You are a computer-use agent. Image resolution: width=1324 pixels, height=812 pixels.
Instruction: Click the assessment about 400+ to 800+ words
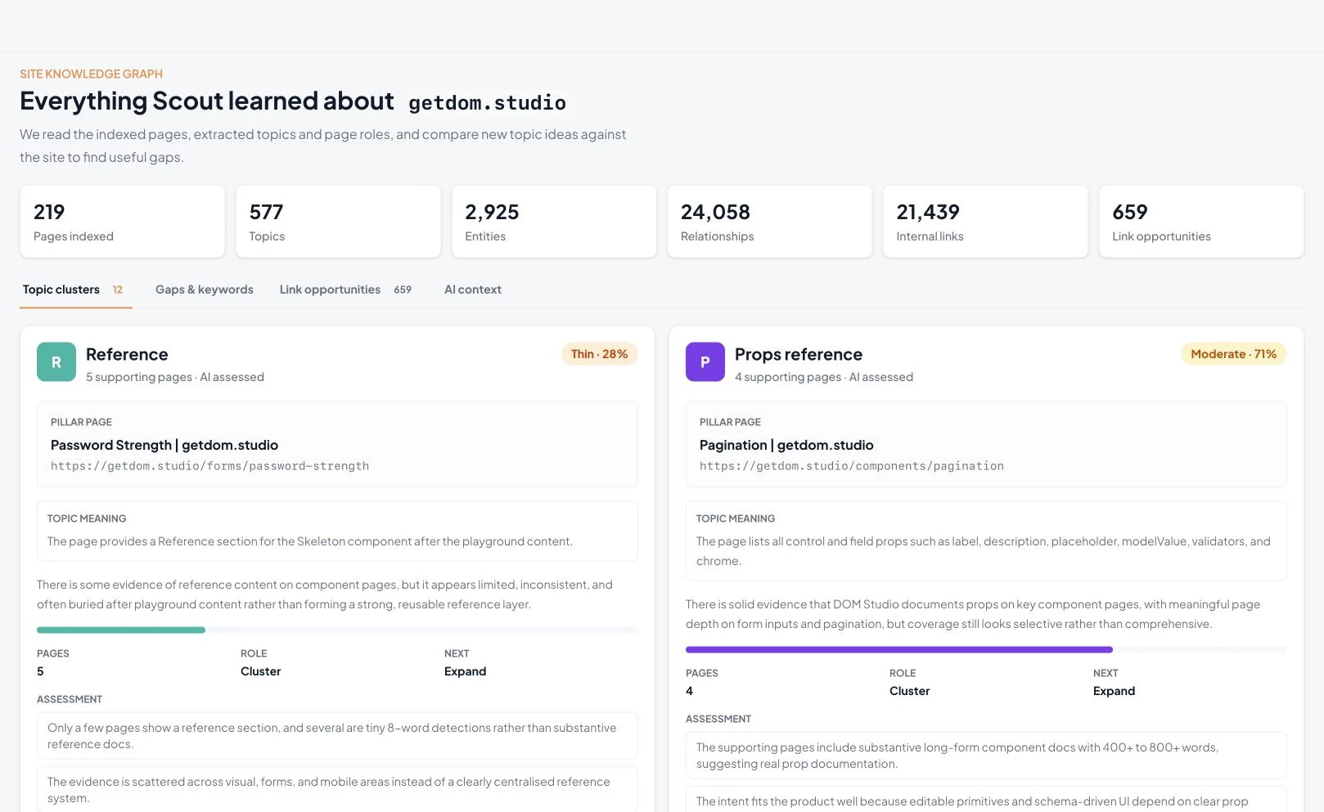(986, 756)
